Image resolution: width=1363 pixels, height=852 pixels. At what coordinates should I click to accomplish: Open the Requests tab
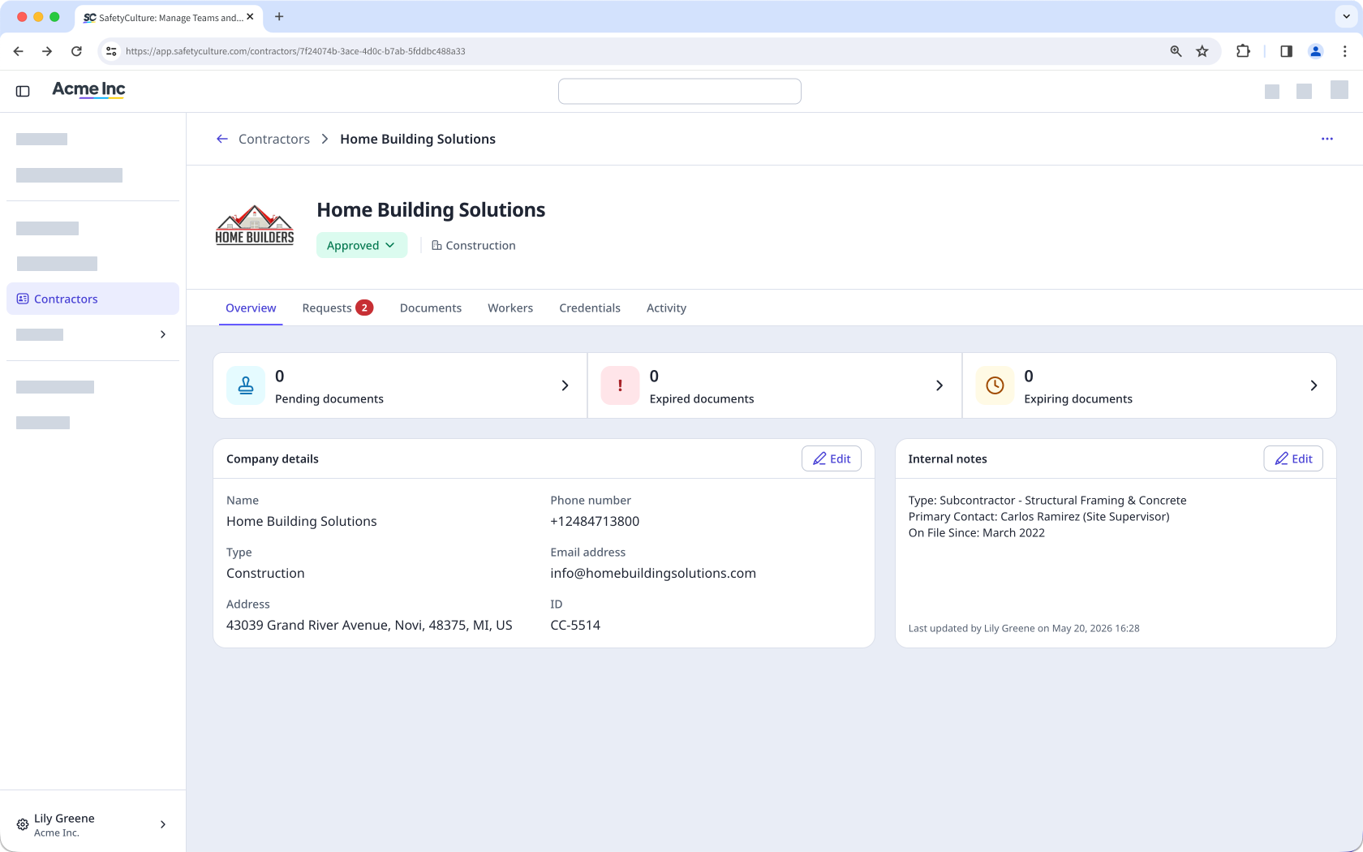(337, 308)
